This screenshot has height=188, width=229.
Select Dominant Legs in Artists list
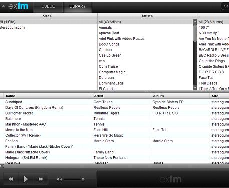(x=145, y=83)
